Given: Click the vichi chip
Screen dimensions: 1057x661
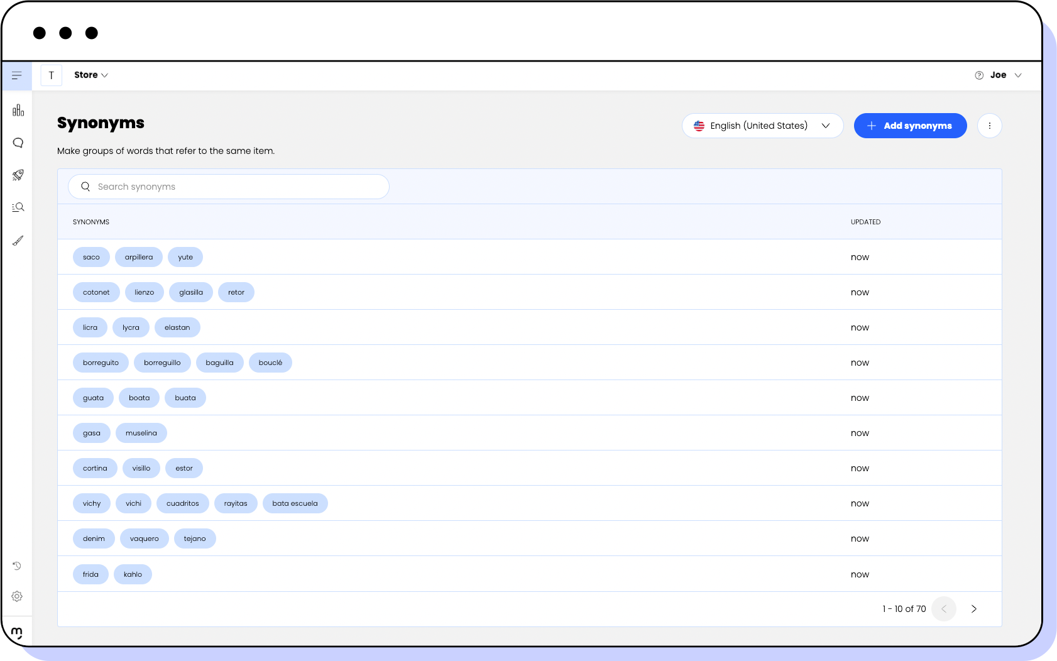Looking at the screenshot, I should point(133,503).
